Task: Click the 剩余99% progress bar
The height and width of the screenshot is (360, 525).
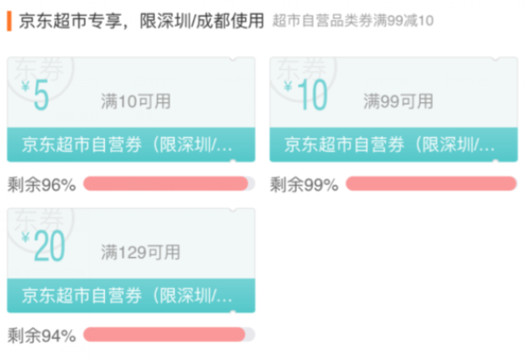Action: (x=431, y=183)
